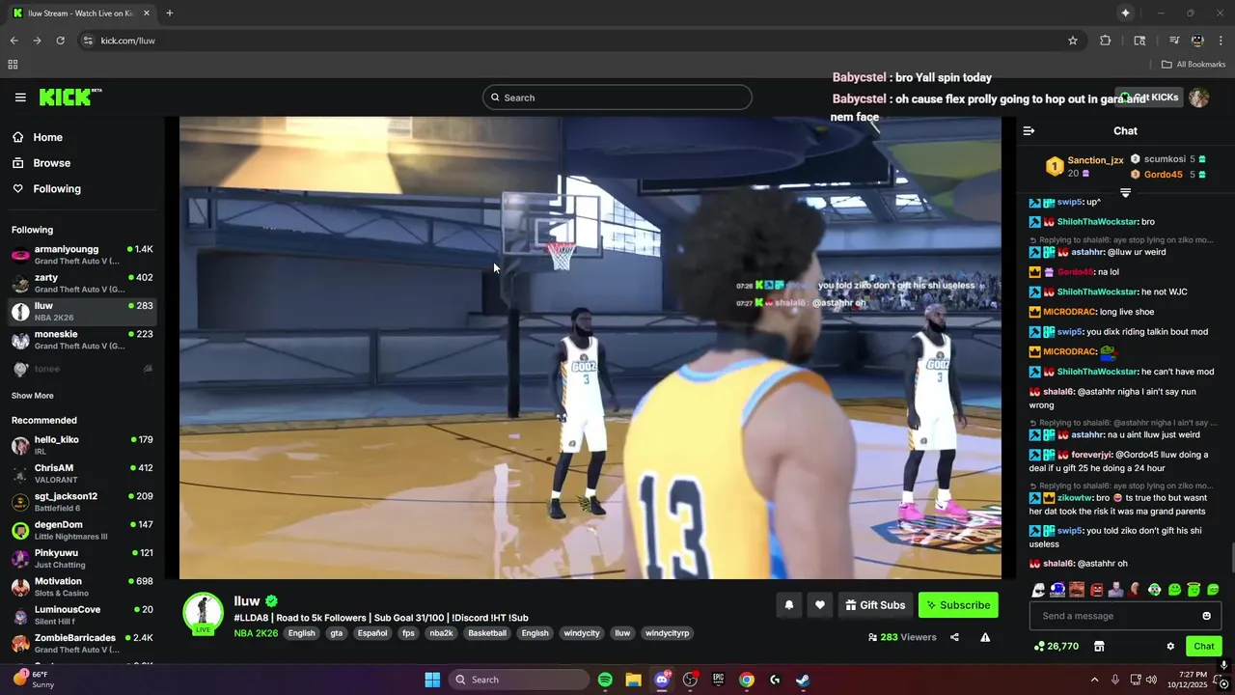Click the chat panel scrollbar
This screenshot has width=1235, height=695.
pos(1231,558)
